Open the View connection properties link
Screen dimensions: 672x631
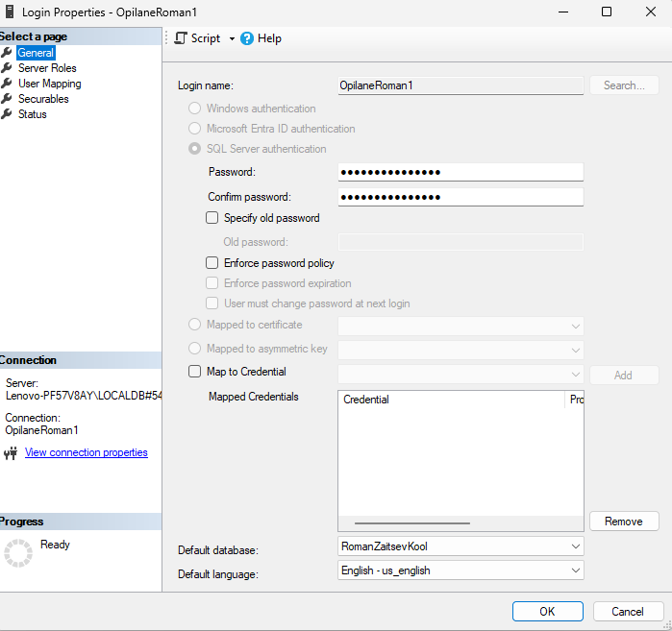click(x=87, y=452)
